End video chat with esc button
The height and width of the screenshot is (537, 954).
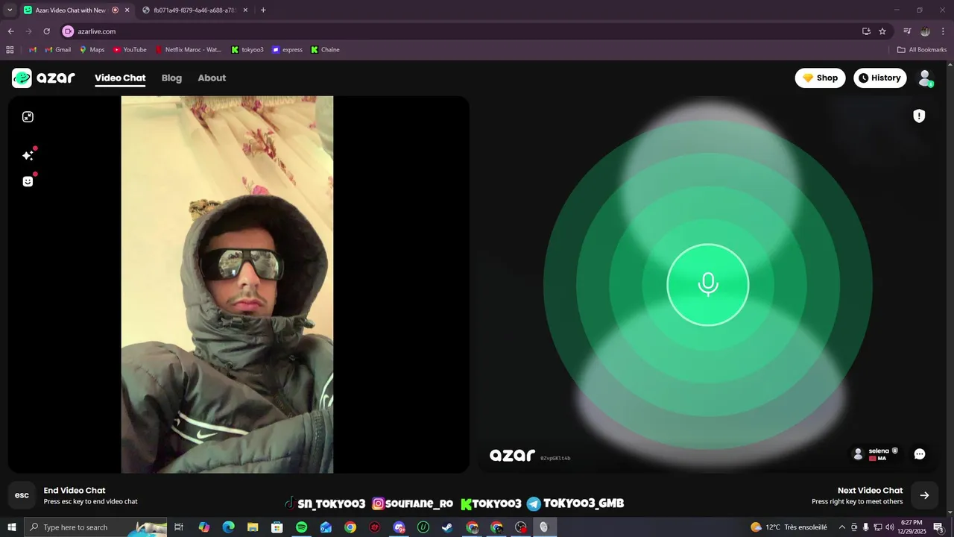coord(22,495)
